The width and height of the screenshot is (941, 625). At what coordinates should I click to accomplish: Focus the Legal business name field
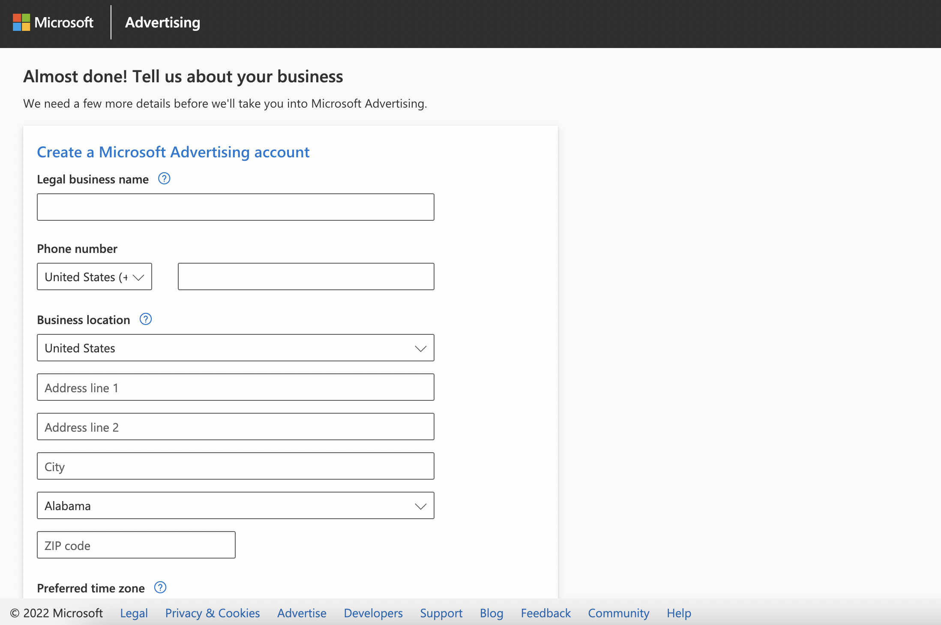point(236,207)
